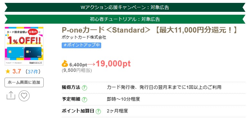Image resolution: width=248 pixels, height=123 pixels.
Task: Click the #ポイントアップ中 tag
Action: [81, 45]
